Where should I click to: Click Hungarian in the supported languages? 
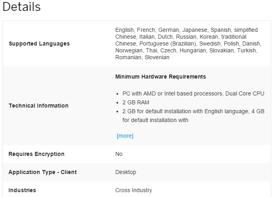point(192,50)
